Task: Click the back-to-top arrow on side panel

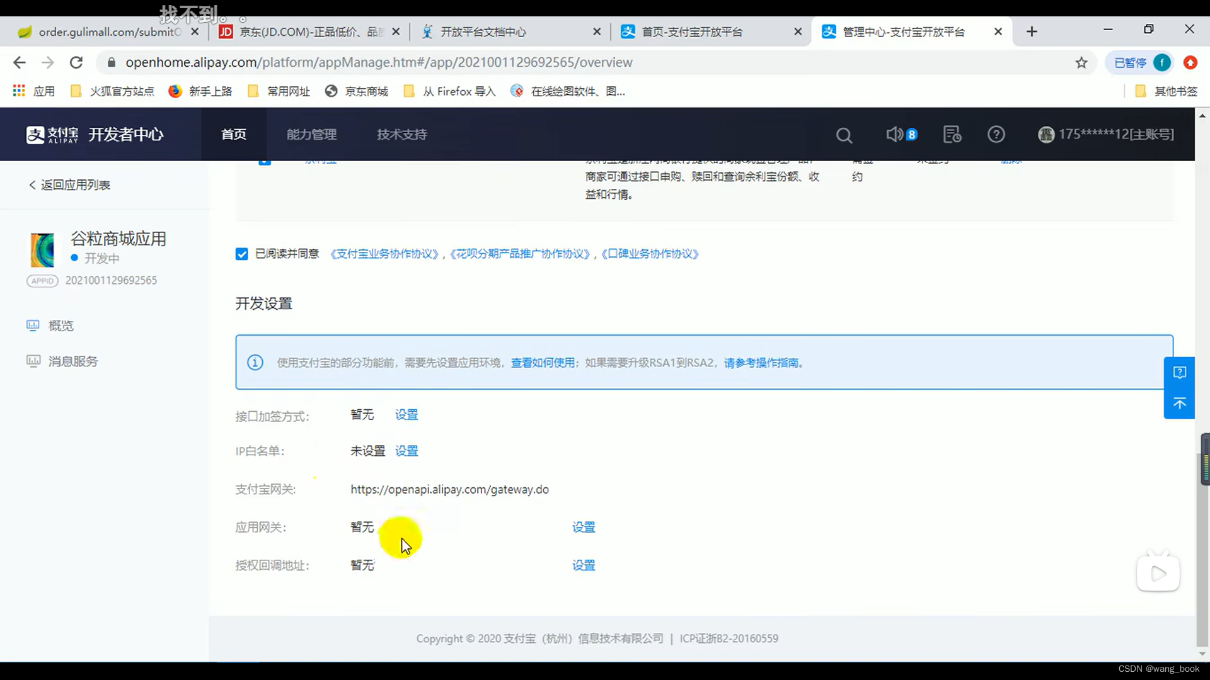Action: click(x=1180, y=403)
